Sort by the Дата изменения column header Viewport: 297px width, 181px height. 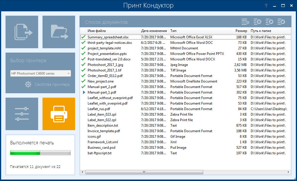[154, 31]
